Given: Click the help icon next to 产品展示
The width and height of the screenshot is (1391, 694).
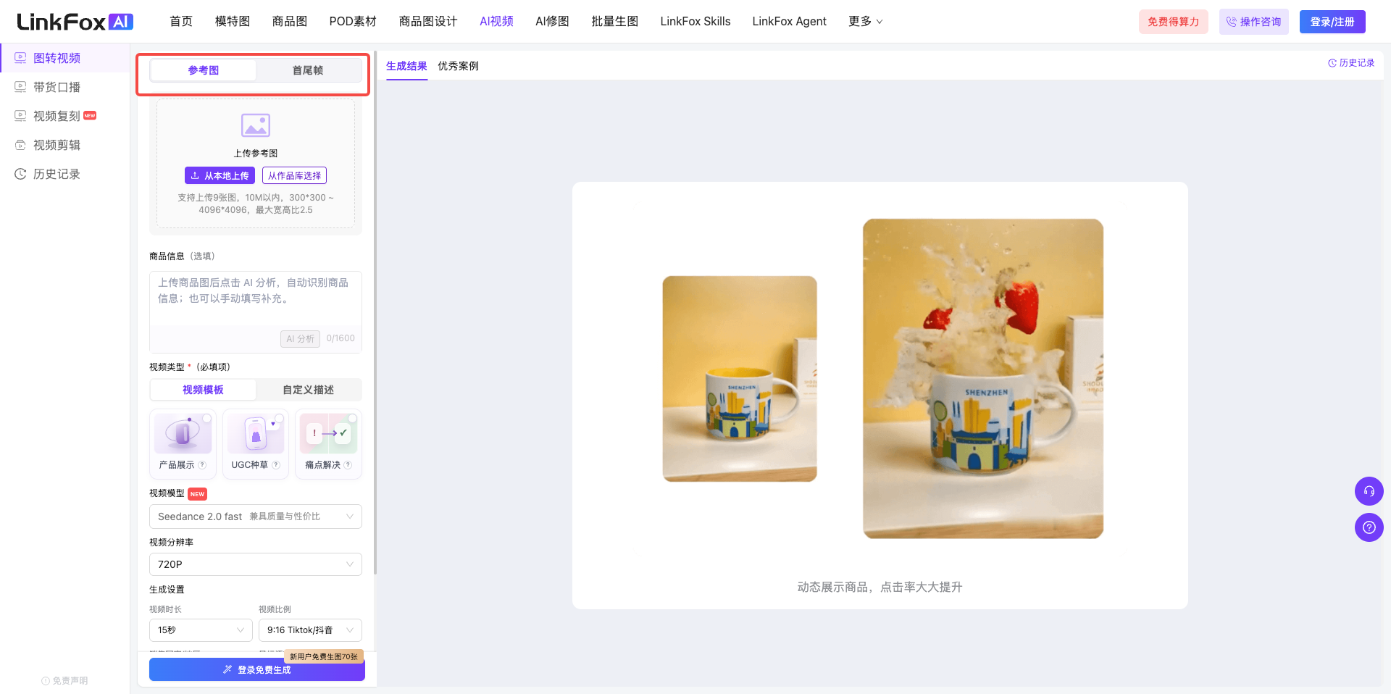Looking at the screenshot, I should [x=202, y=465].
